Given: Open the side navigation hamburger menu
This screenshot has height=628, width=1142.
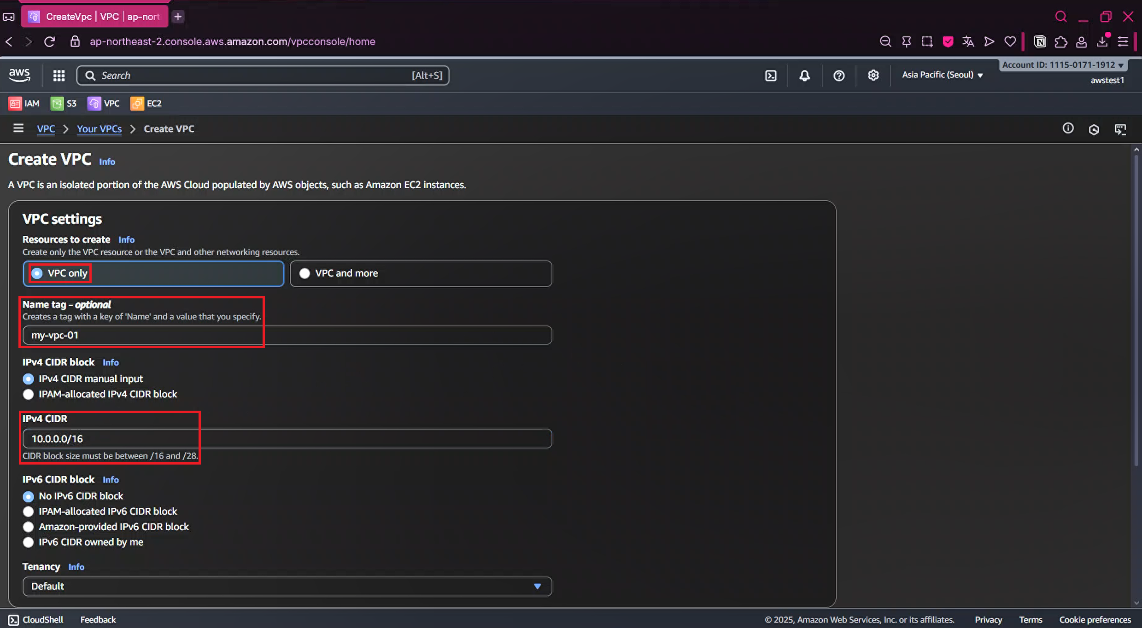Looking at the screenshot, I should (x=18, y=128).
